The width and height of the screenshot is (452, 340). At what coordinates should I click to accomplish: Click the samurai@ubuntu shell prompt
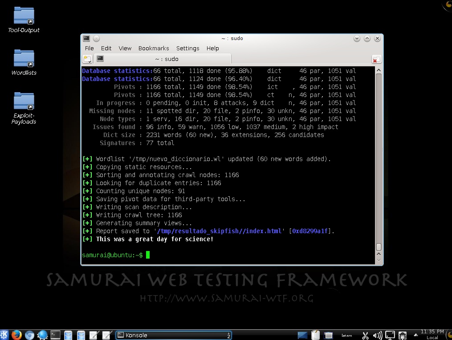112,255
